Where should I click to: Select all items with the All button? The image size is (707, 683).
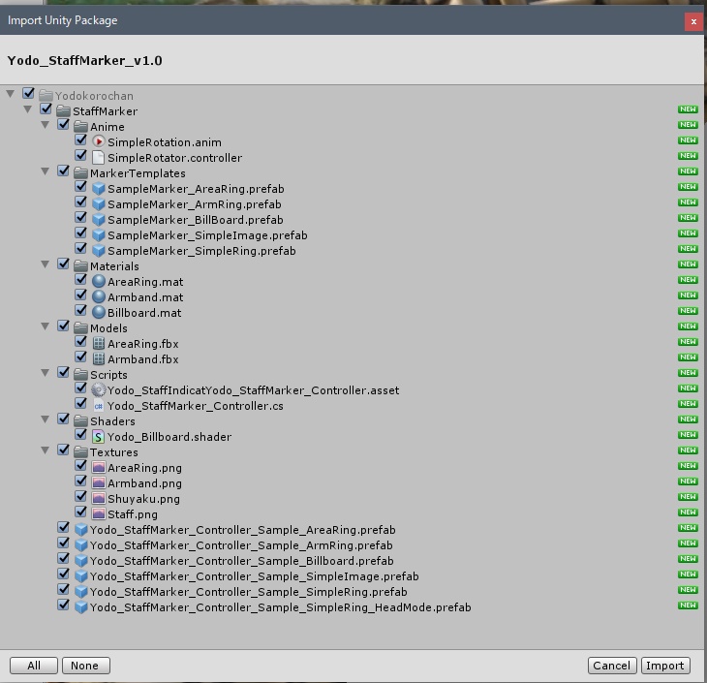tap(34, 666)
